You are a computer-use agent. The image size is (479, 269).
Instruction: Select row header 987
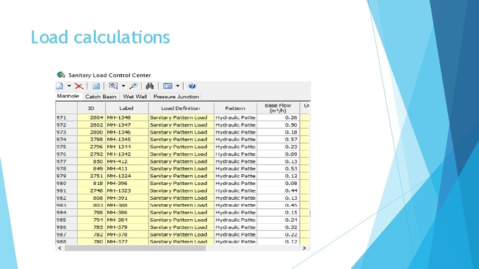66,235
